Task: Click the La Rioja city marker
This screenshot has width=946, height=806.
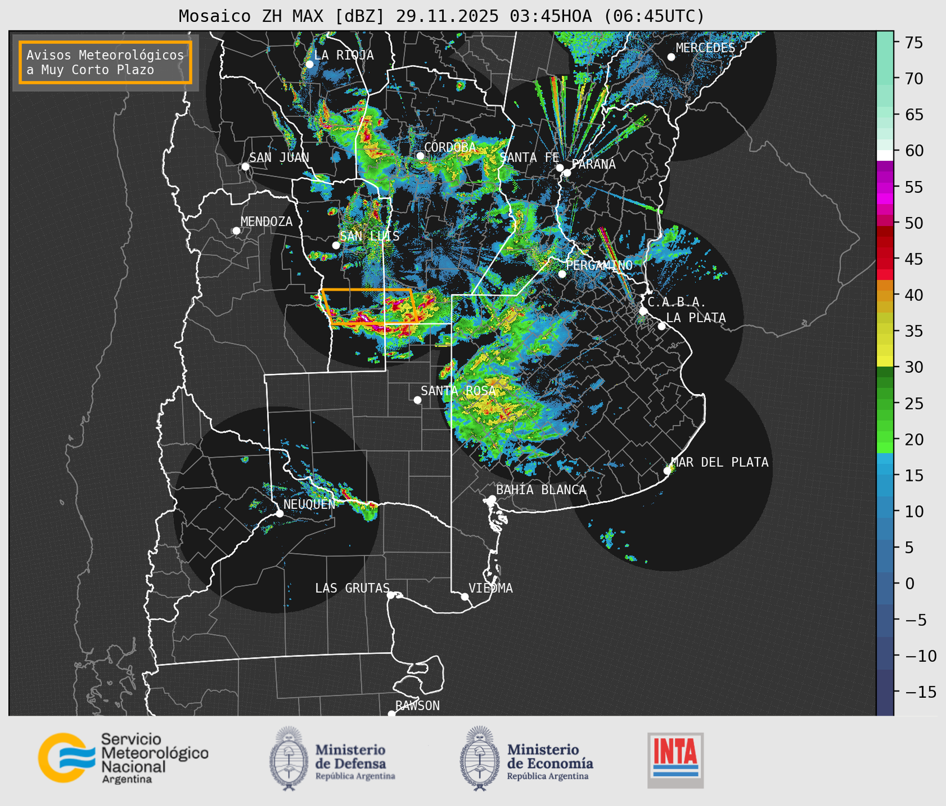Action: click(x=310, y=64)
